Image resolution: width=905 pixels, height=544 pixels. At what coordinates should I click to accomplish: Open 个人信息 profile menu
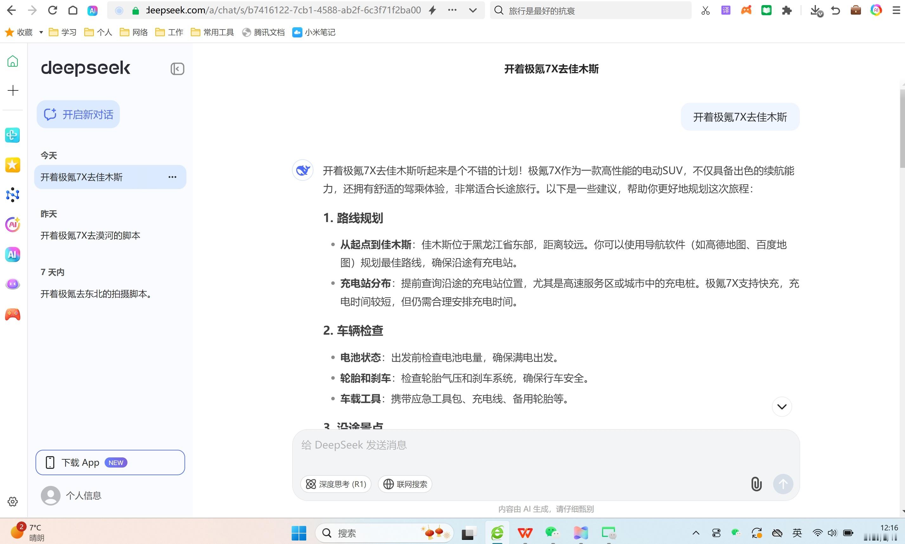[71, 495]
